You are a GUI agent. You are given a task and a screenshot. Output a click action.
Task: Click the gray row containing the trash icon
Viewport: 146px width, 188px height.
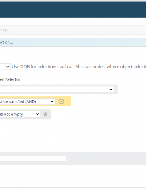click(25, 114)
